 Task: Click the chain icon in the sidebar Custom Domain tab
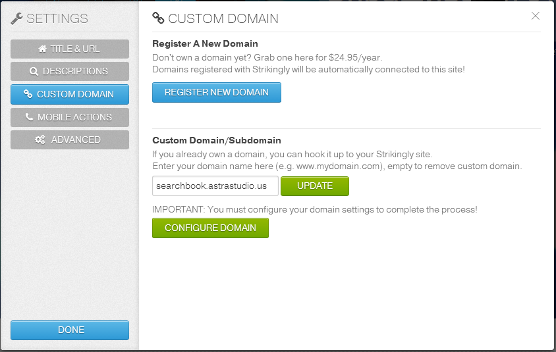[x=28, y=94]
